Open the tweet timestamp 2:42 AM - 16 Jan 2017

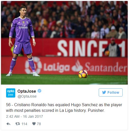pyautogui.click(x=24, y=116)
